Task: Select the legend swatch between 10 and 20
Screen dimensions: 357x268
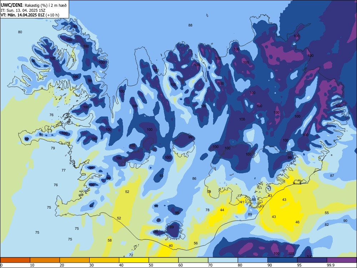Action: (45, 260)
